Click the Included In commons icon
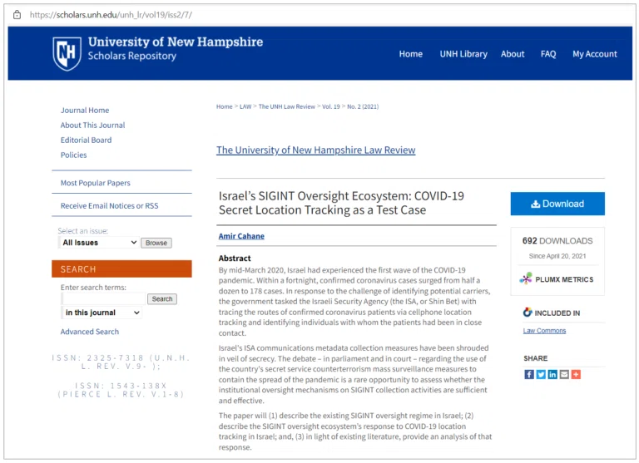The height and width of the screenshot is (463, 639). click(x=528, y=313)
